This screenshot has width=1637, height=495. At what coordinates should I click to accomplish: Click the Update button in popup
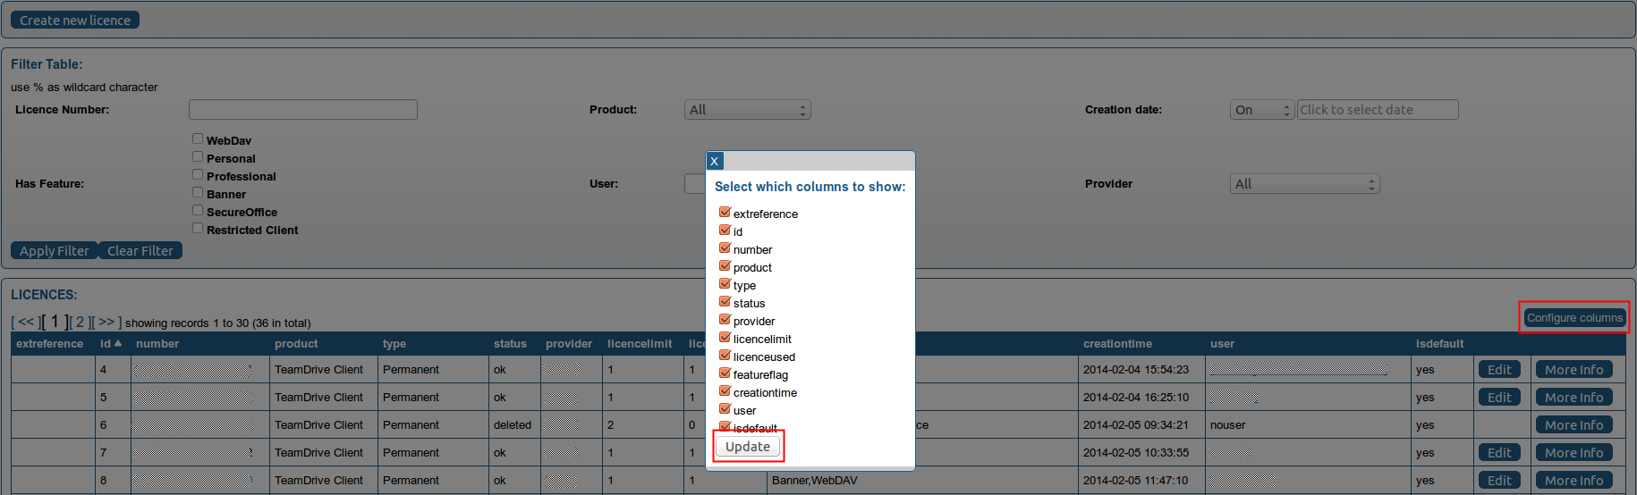pyautogui.click(x=748, y=447)
